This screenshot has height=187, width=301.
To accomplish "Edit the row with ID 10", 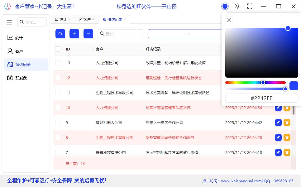I will pos(278,108).
